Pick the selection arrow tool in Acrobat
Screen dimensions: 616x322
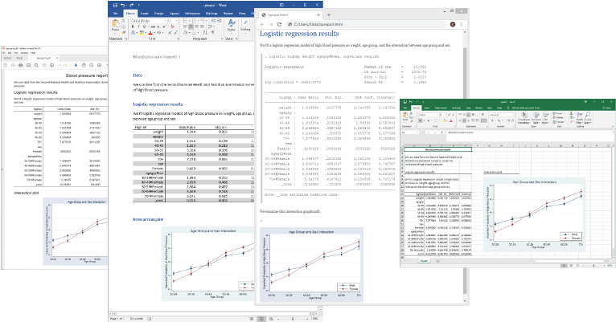(x=76, y=65)
